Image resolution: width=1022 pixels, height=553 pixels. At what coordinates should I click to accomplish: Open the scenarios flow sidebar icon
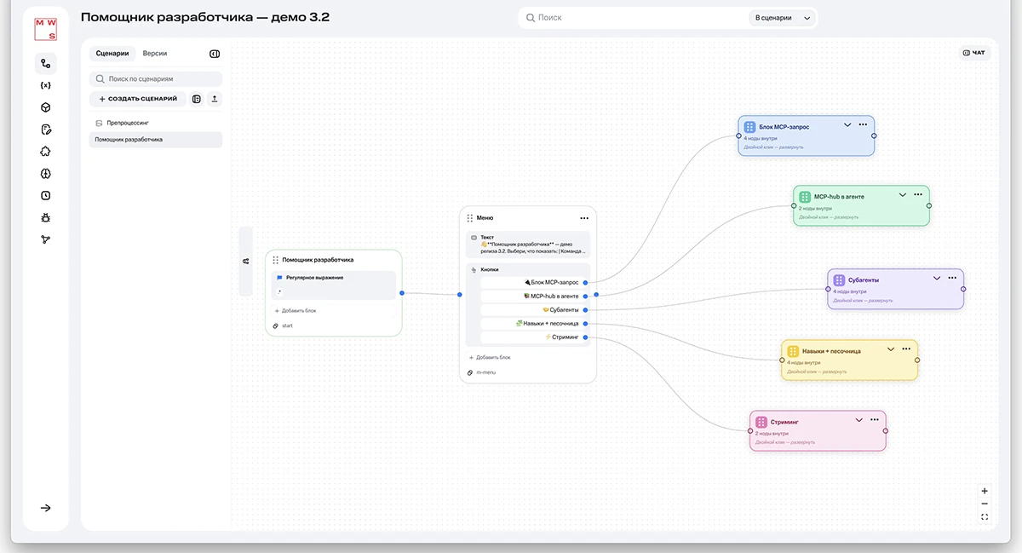46,63
